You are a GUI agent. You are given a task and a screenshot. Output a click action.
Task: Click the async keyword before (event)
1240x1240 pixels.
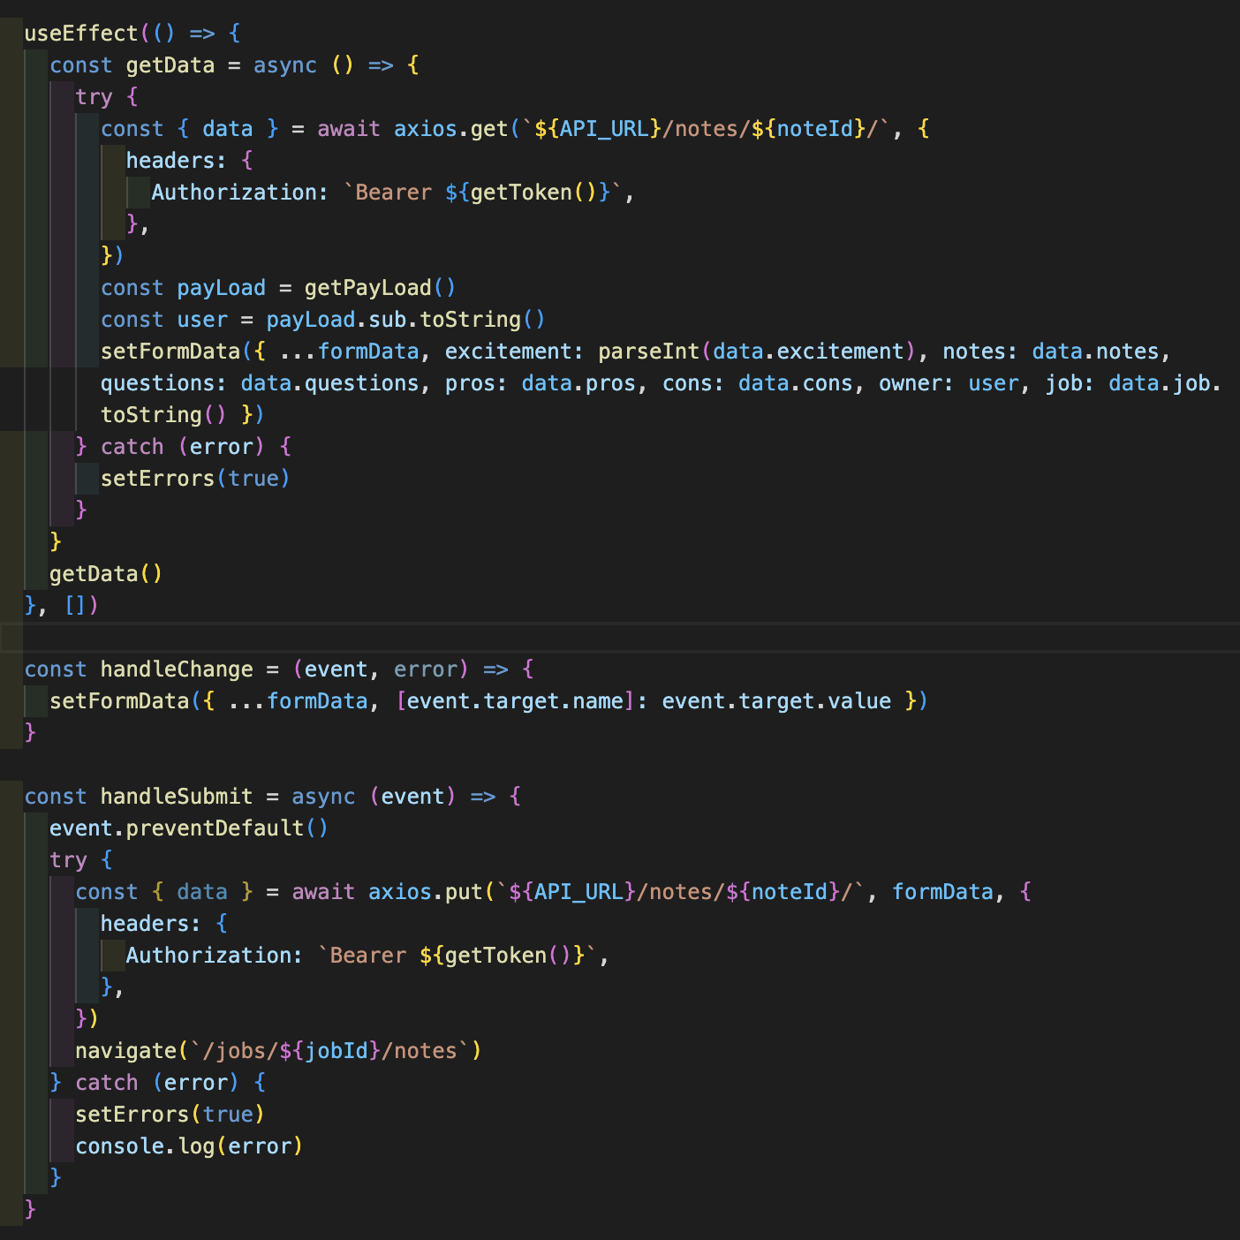323,797
